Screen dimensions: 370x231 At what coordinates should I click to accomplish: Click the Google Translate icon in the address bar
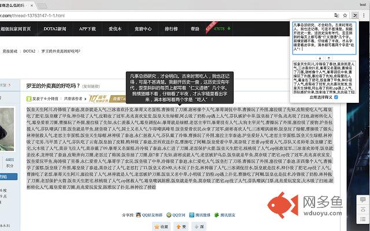pos(336,16)
